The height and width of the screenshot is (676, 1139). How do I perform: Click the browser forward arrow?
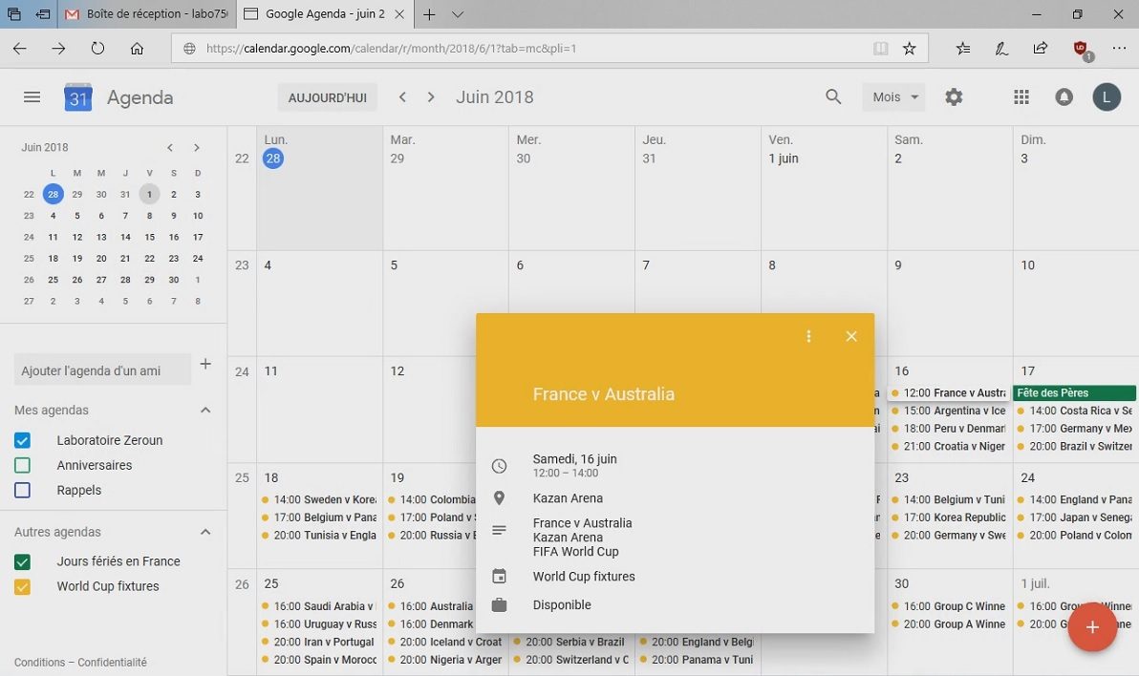pos(59,49)
